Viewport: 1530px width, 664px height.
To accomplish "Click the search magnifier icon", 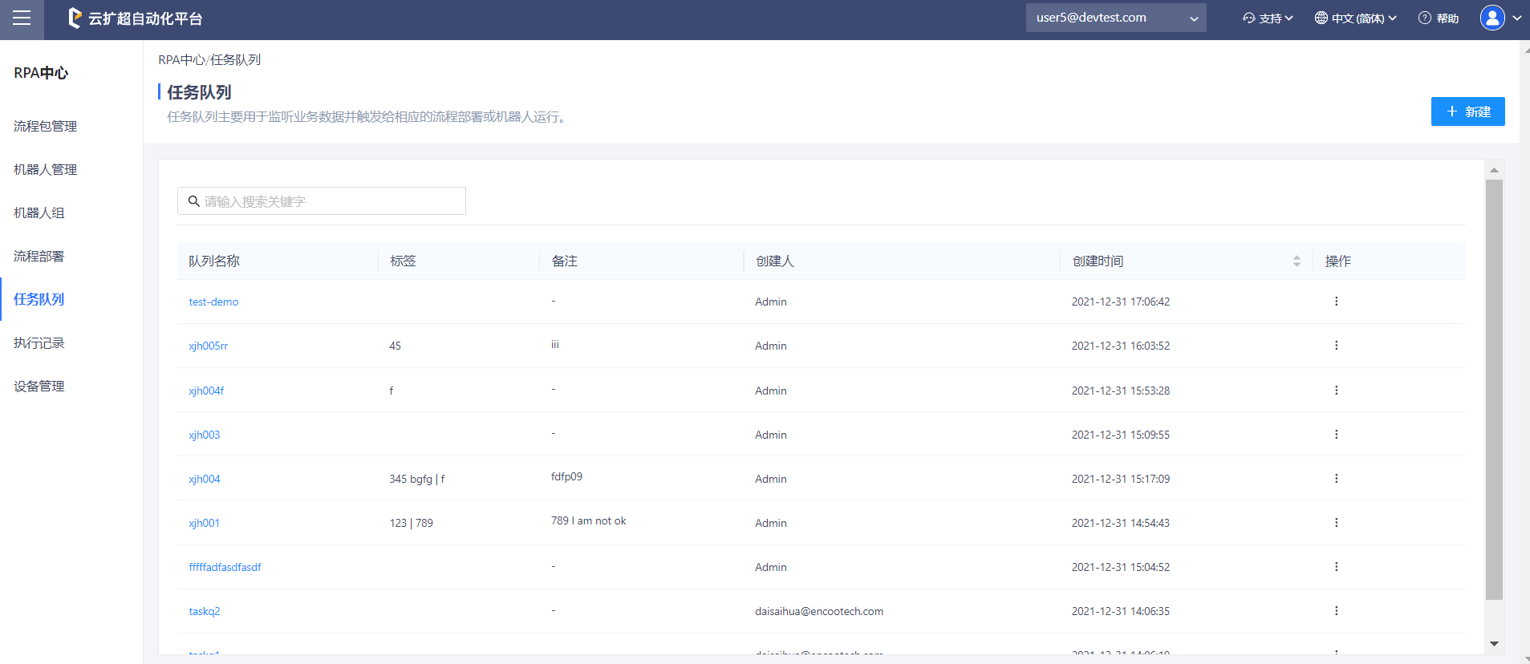I will tap(193, 201).
